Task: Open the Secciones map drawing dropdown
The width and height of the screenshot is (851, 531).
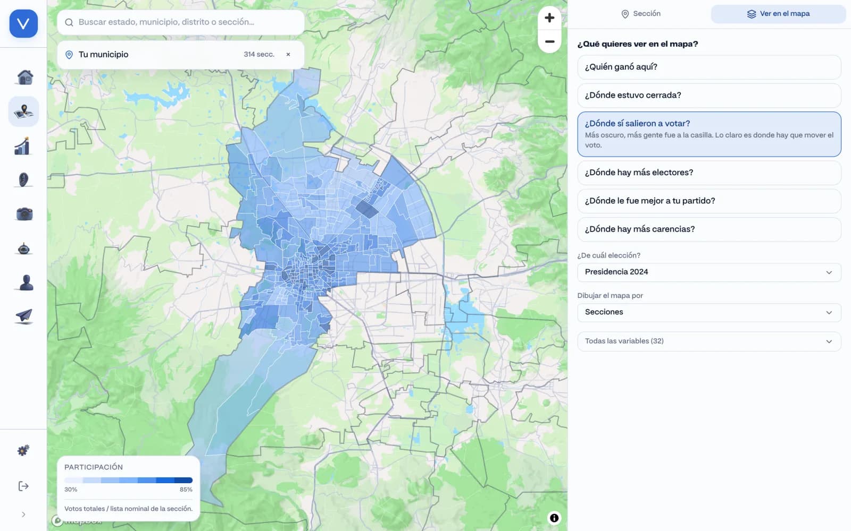Action: [709, 312]
